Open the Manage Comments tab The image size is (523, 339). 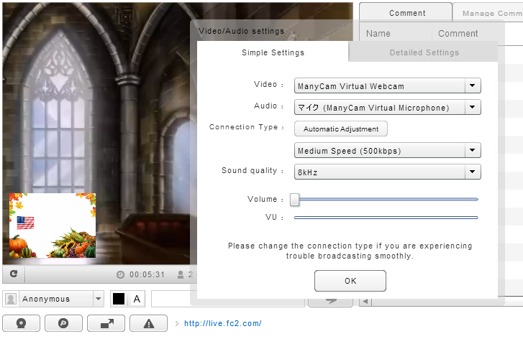(x=488, y=13)
